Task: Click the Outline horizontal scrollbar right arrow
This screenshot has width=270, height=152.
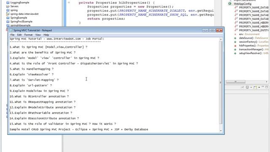Action: pos(267,82)
